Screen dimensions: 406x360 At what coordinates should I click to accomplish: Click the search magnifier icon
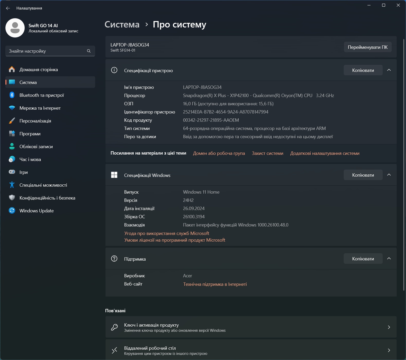click(x=89, y=51)
